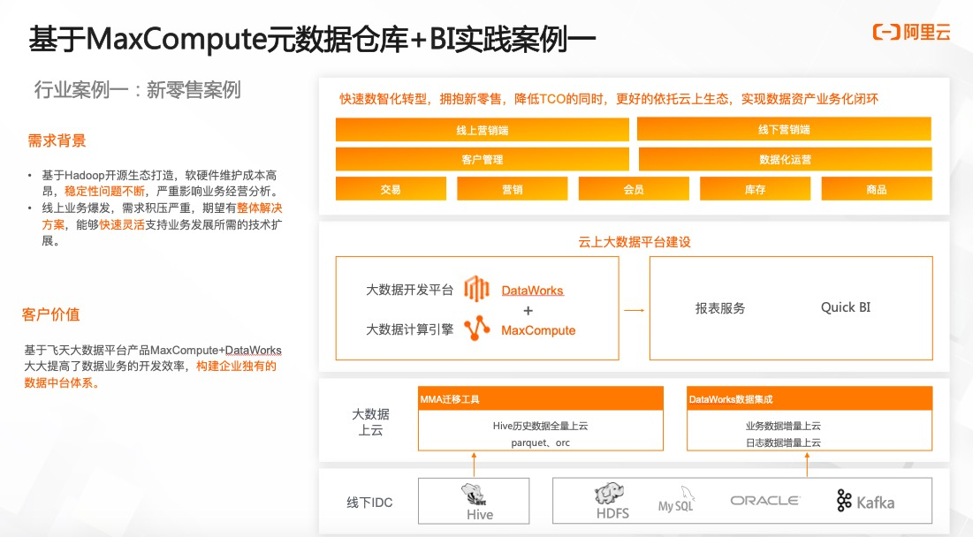Select the highlighted phrase 稳定性问题不断
The image size is (973, 537).
104,192
